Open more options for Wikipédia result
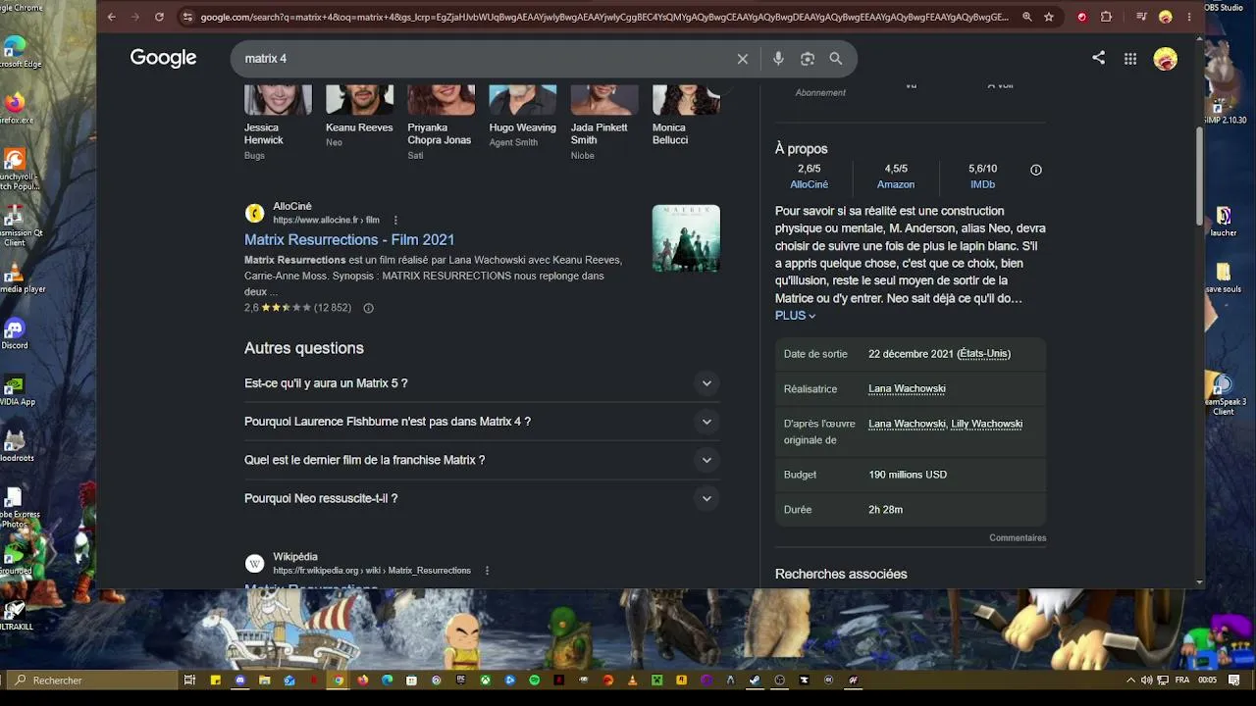Image resolution: width=1256 pixels, height=706 pixels. click(488, 571)
